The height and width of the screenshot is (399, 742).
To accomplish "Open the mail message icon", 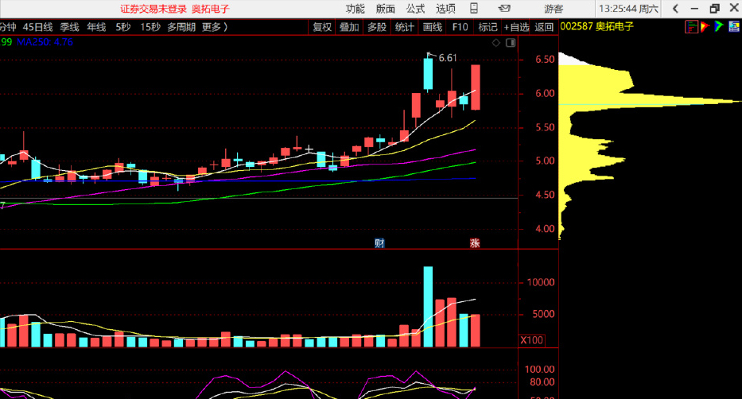I will 504,8.
